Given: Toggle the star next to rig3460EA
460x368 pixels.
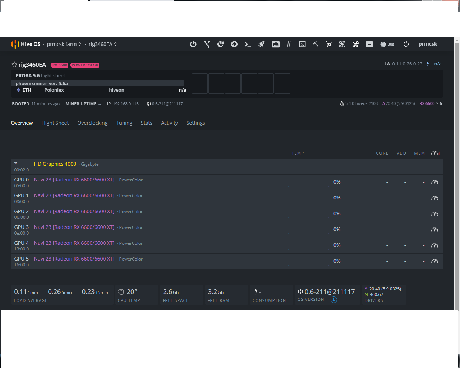Looking at the screenshot, I should click(x=14, y=65).
